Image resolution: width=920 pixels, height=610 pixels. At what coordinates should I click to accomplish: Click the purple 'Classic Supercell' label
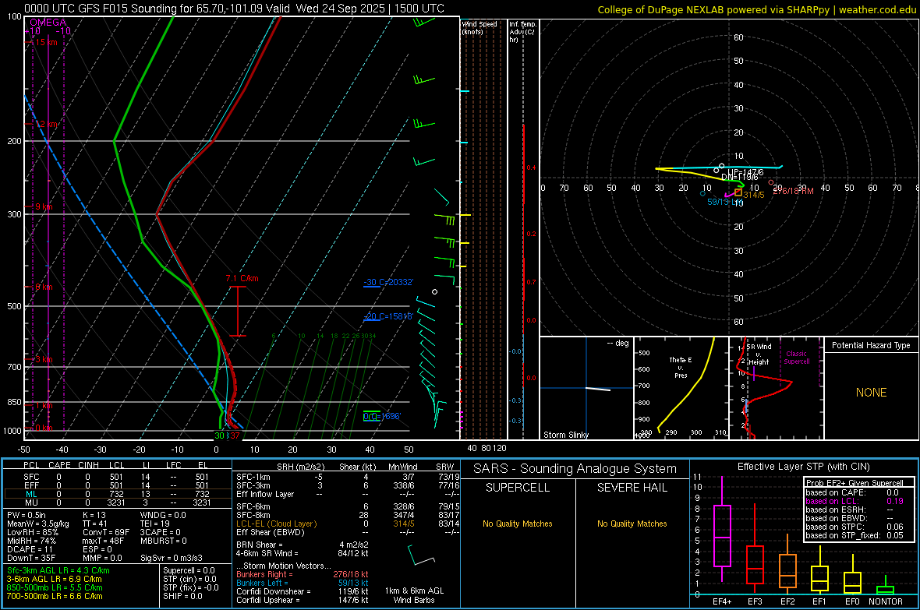tap(797, 358)
